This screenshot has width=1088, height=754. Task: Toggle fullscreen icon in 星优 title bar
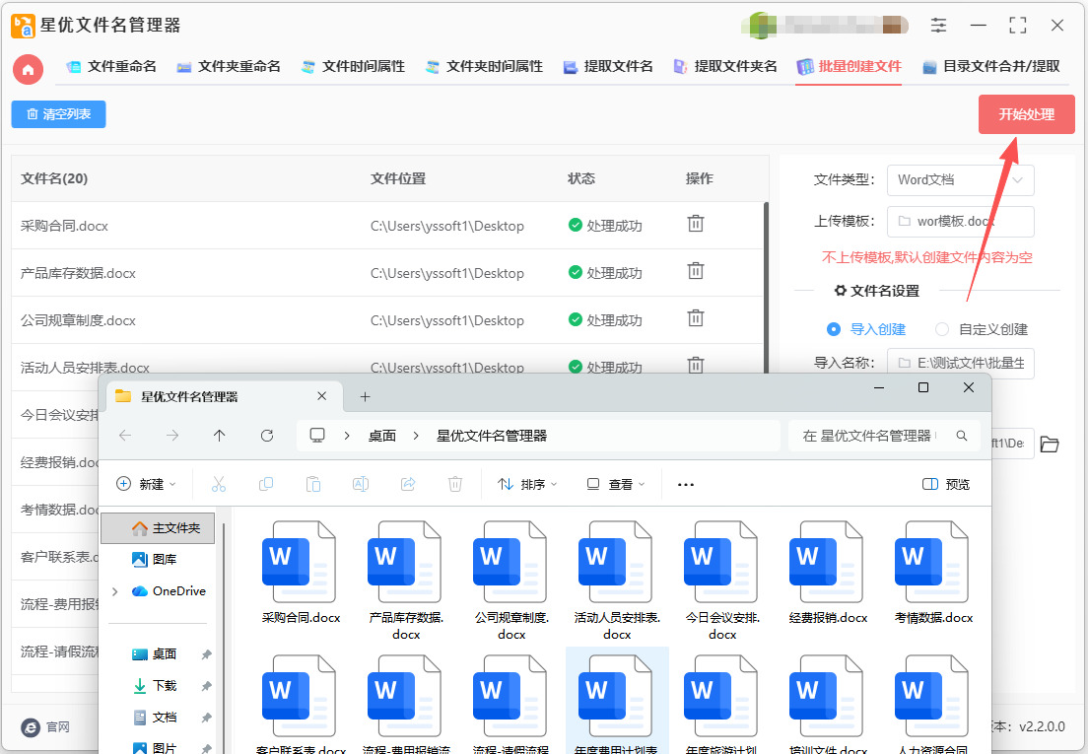tap(1017, 26)
